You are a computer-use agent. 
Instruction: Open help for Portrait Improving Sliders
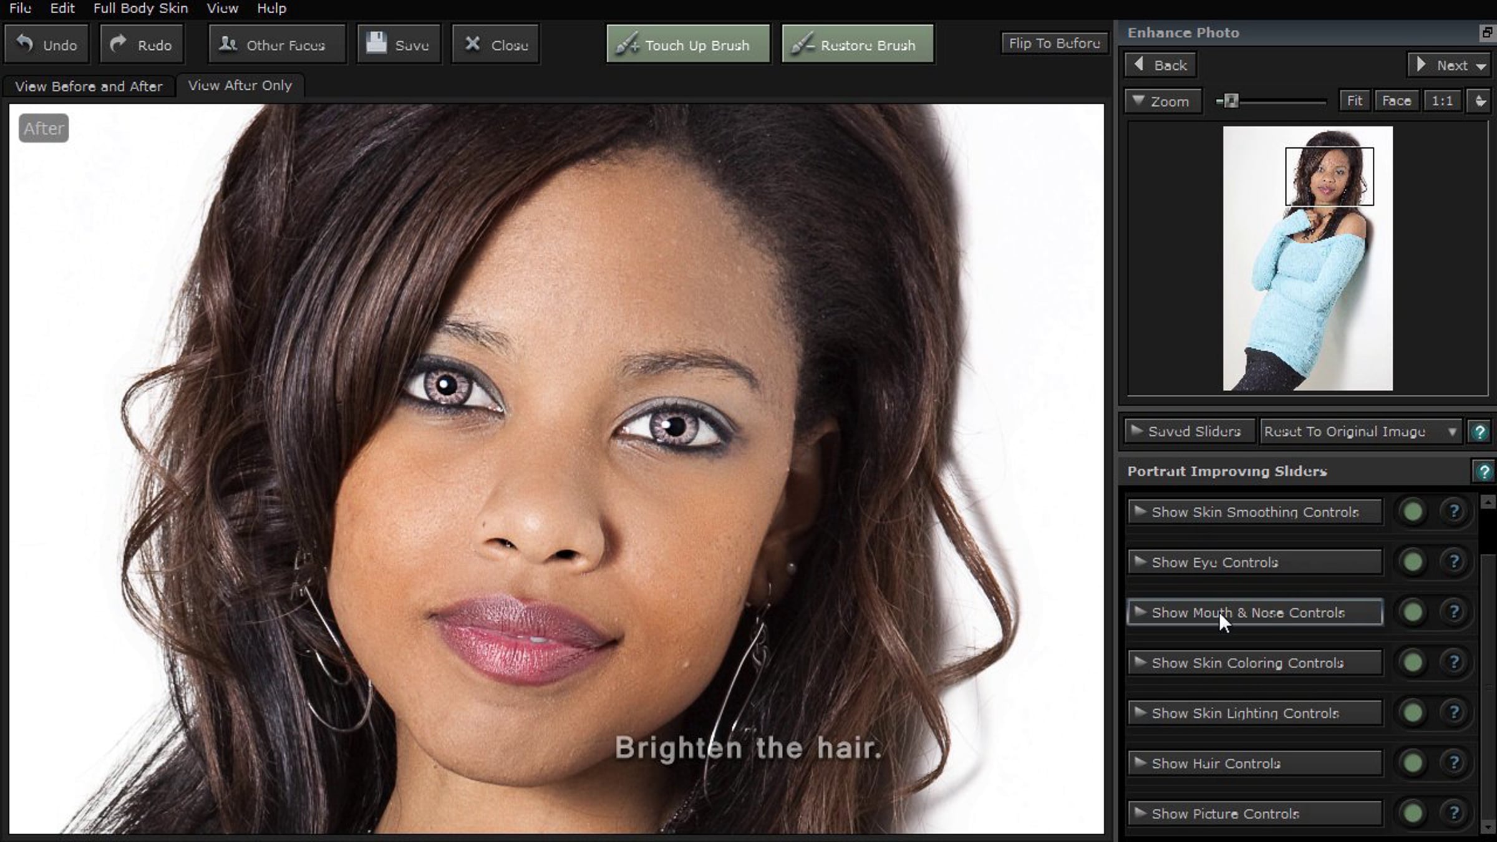point(1483,472)
